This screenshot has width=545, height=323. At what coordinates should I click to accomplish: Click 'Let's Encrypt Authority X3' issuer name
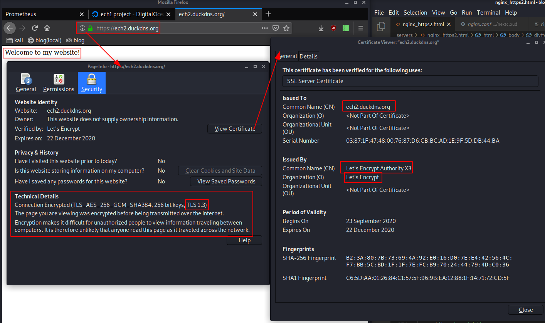[379, 168]
